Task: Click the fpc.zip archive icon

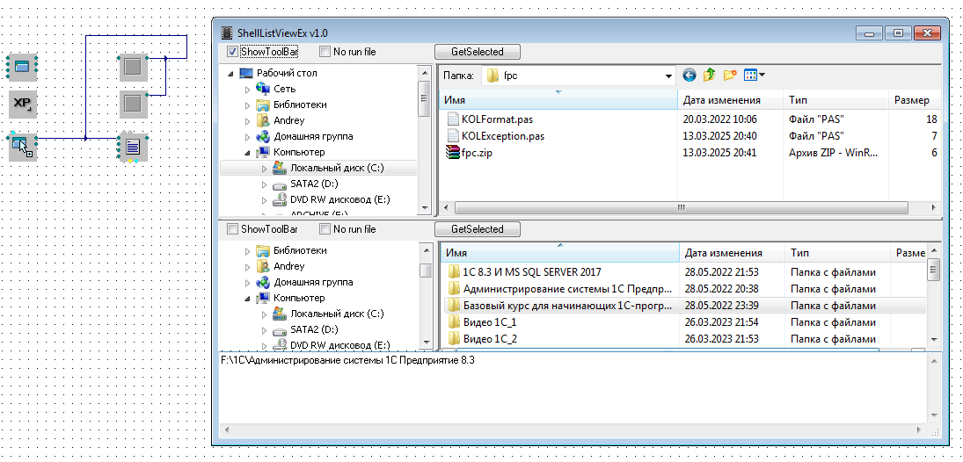Action: [453, 152]
